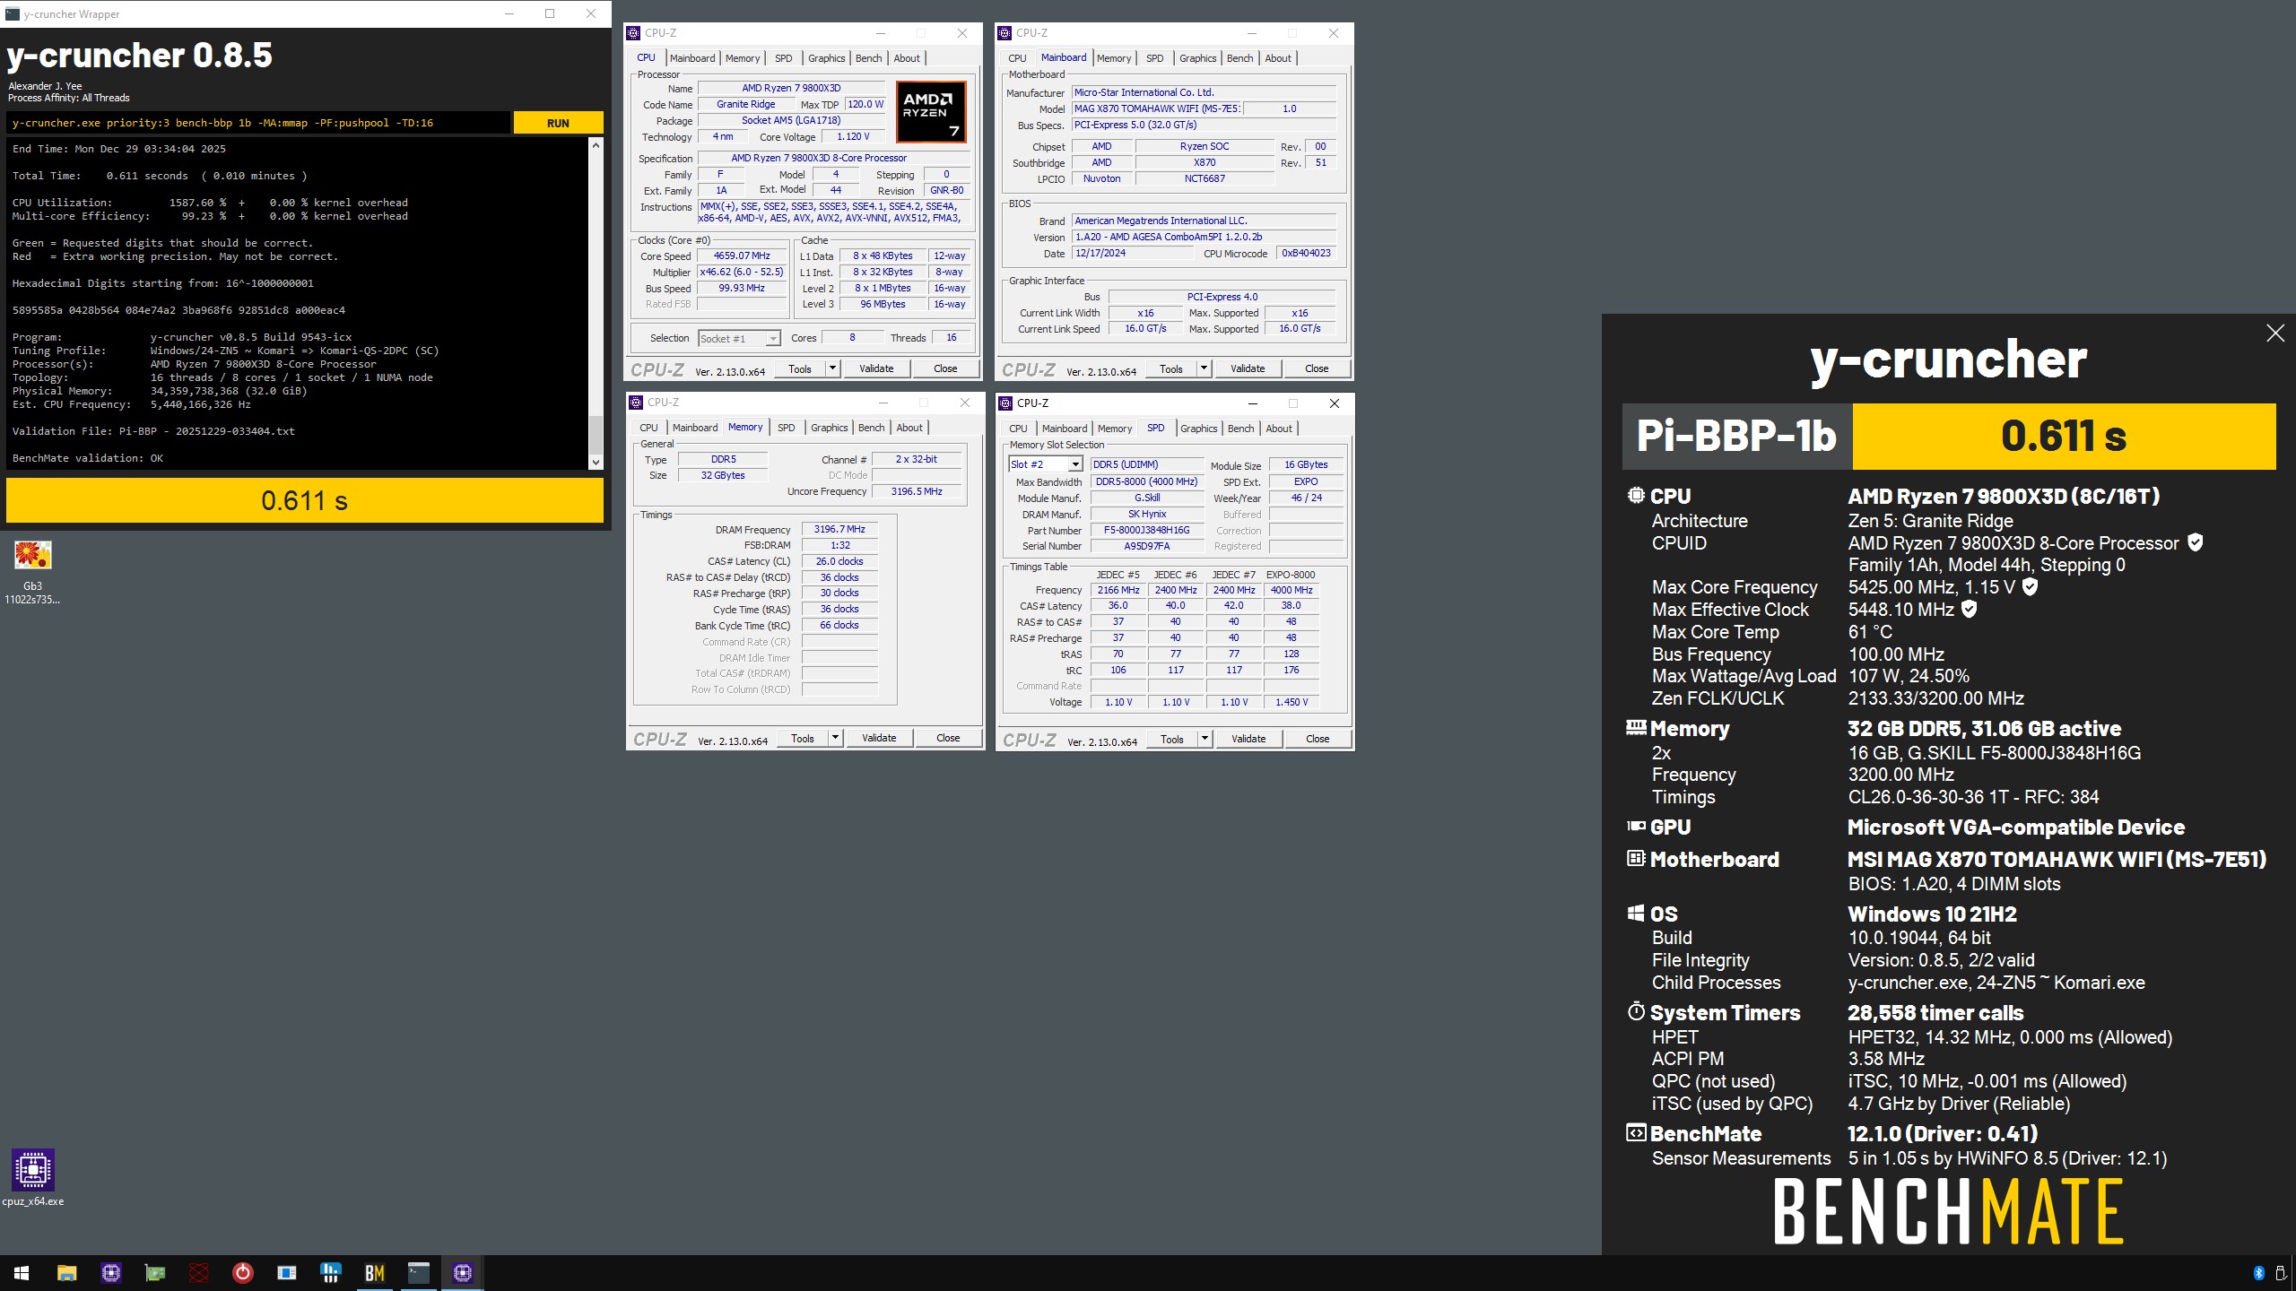Image resolution: width=2296 pixels, height=1291 pixels.
Task: Click the active CPU-Z taskbar icon beside terminal
Action: coord(463,1272)
